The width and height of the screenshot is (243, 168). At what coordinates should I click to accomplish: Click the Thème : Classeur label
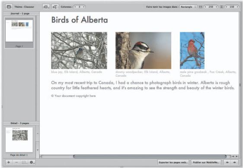(x=24, y=7)
